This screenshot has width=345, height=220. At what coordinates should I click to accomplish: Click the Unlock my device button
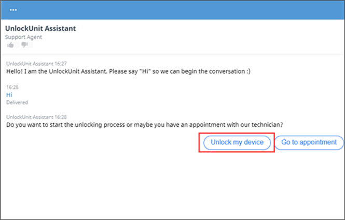click(x=237, y=142)
